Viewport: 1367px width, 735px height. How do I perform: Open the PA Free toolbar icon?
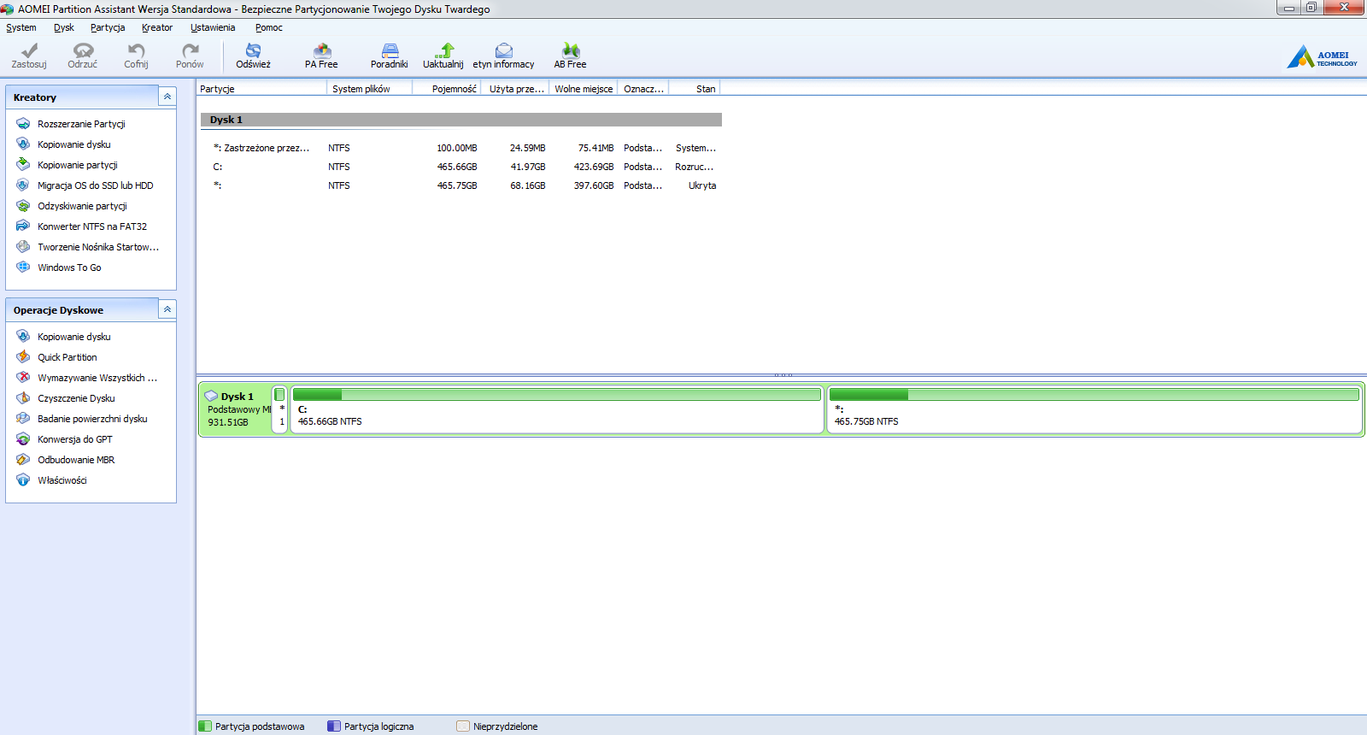[x=322, y=50]
